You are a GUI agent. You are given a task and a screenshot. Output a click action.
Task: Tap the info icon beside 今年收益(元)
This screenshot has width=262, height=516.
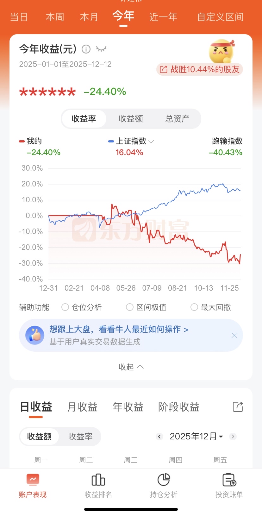click(86, 49)
